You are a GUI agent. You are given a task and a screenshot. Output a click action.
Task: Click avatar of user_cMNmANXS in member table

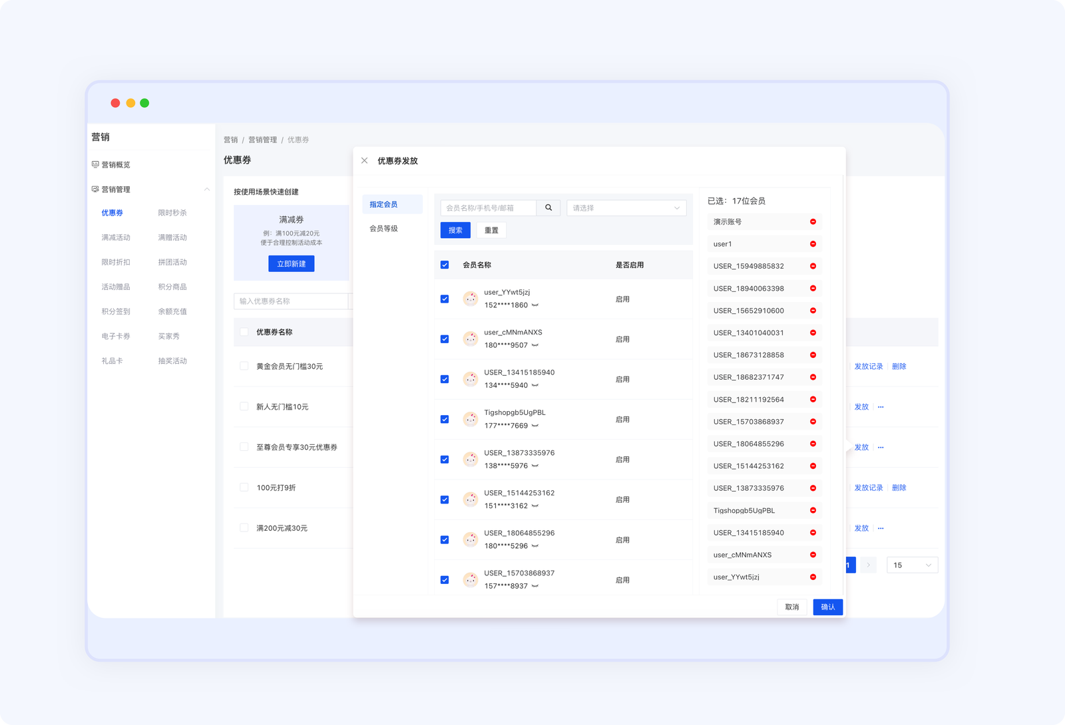(x=471, y=339)
